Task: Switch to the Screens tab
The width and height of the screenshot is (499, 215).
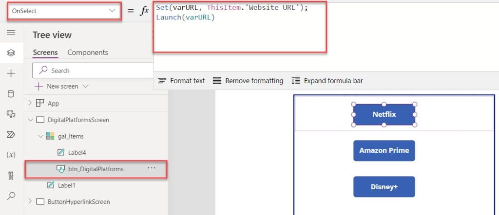Action: tap(45, 53)
